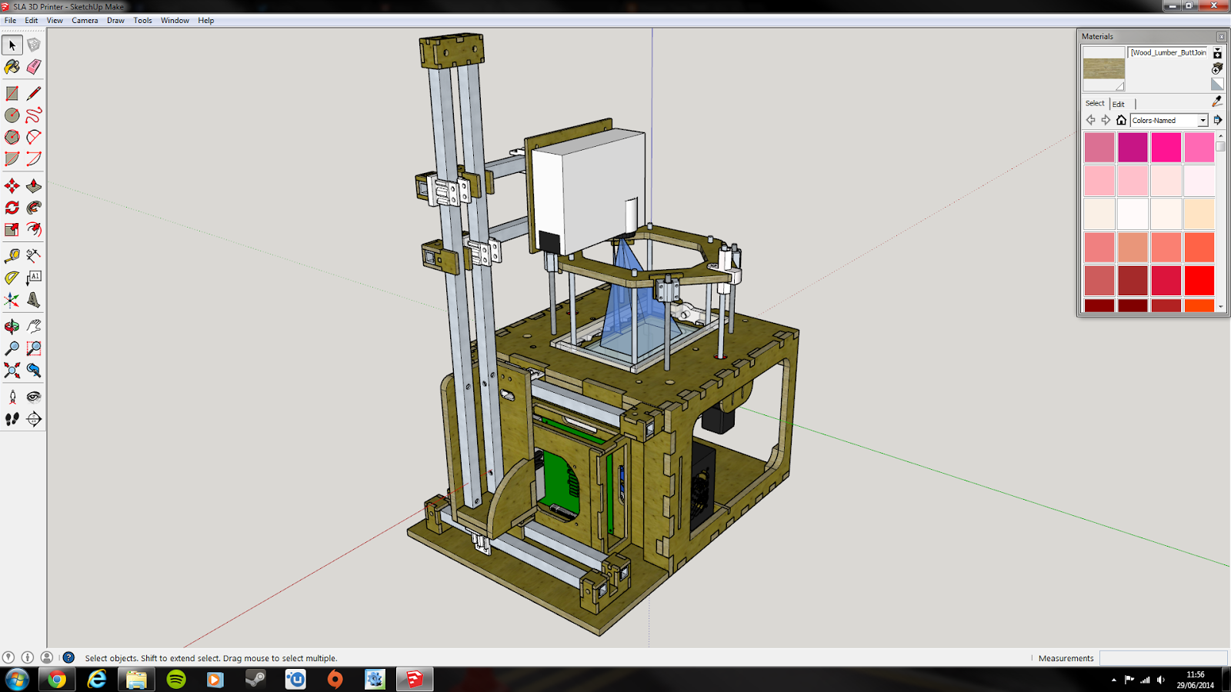Click Zoom Extents tool
This screenshot has width=1231, height=692.
(x=12, y=370)
